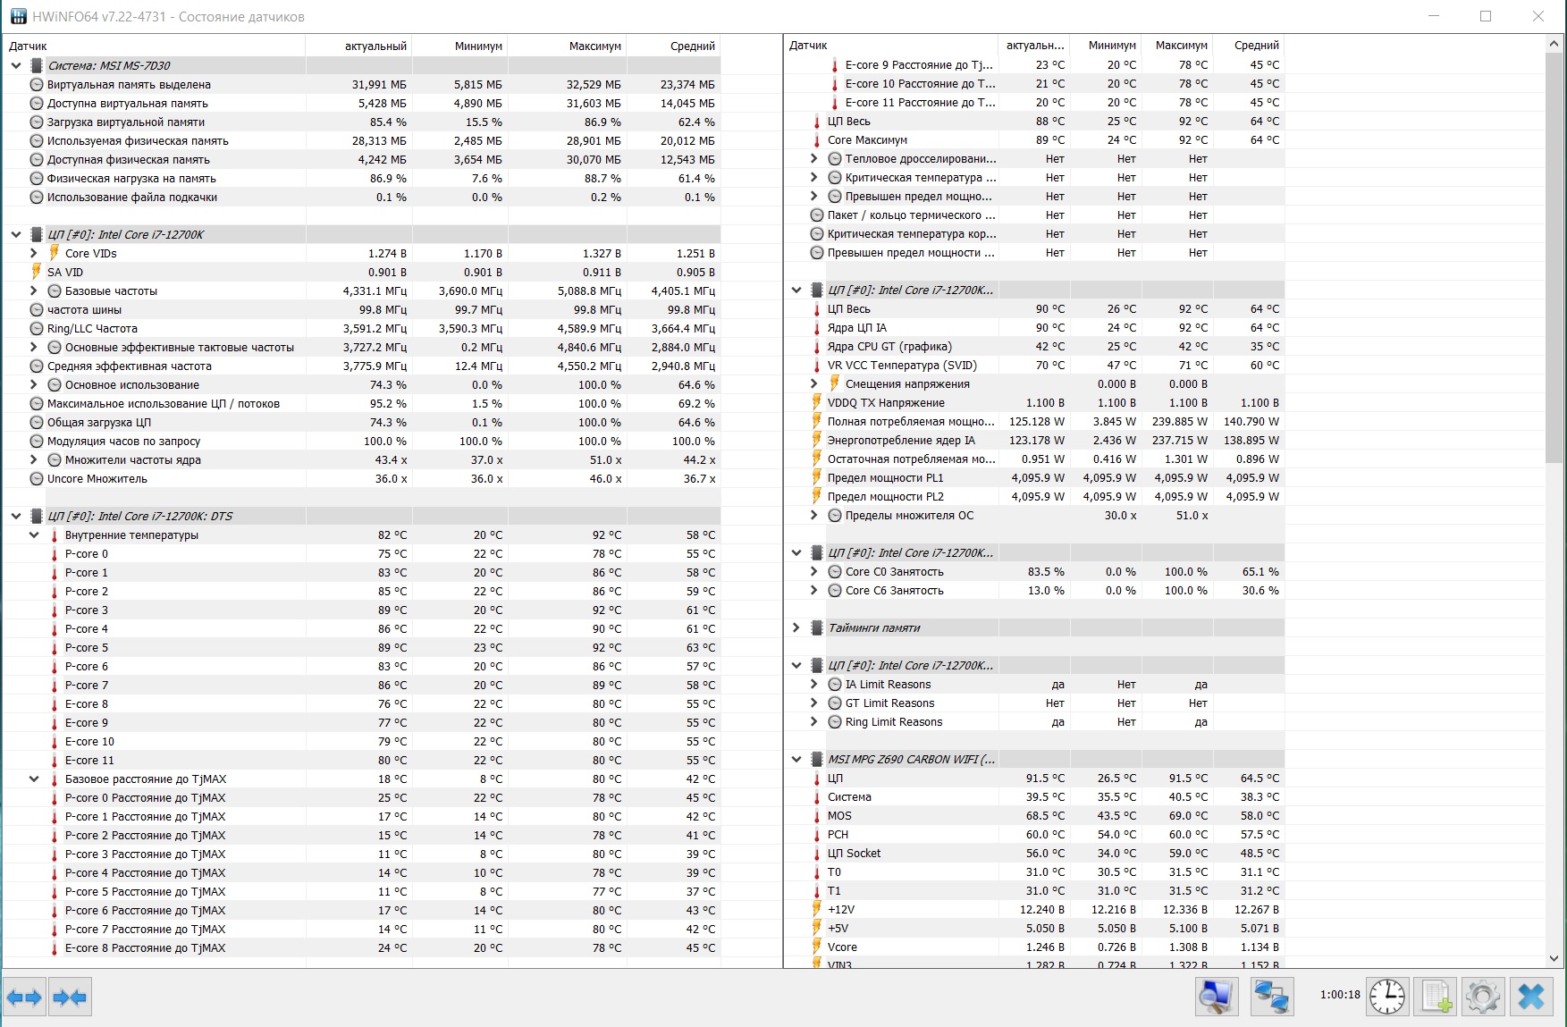Click thermometer icon beside Core Максимум
This screenshot has width=1567, height=1027.
pyautogui.click(x=817, y=139)
